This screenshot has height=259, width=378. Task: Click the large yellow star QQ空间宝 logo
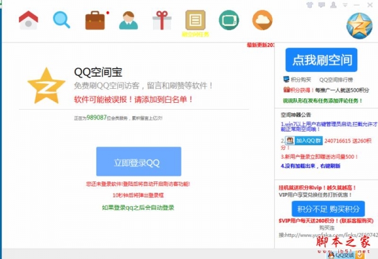coord(46,86)
